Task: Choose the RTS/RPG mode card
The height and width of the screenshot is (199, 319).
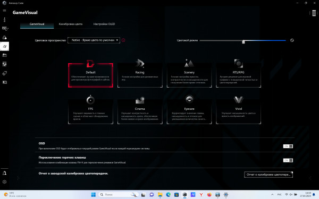Action: click(238, 75)
